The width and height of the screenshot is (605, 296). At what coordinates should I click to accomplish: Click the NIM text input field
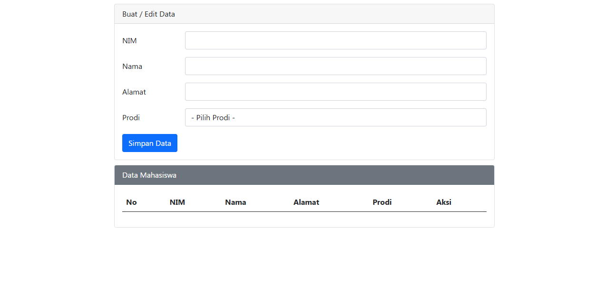pos(335,40)
